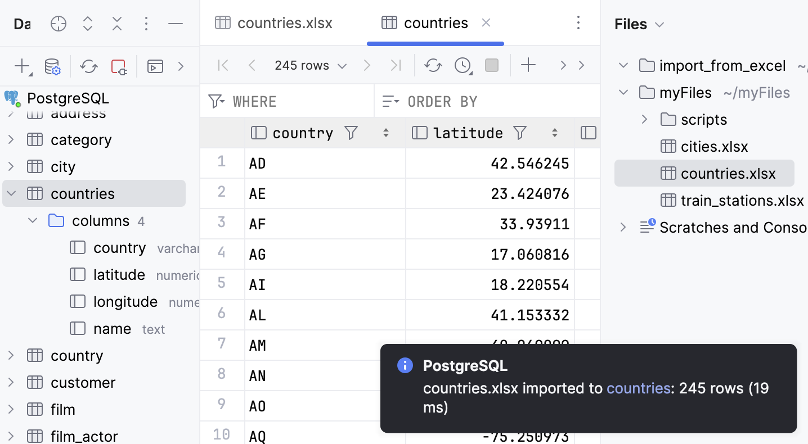Image resolution: width=808 pixels, height=444 pixels.
Task: Collapse the columns folder under countries
Action: [x=32, y=220]
